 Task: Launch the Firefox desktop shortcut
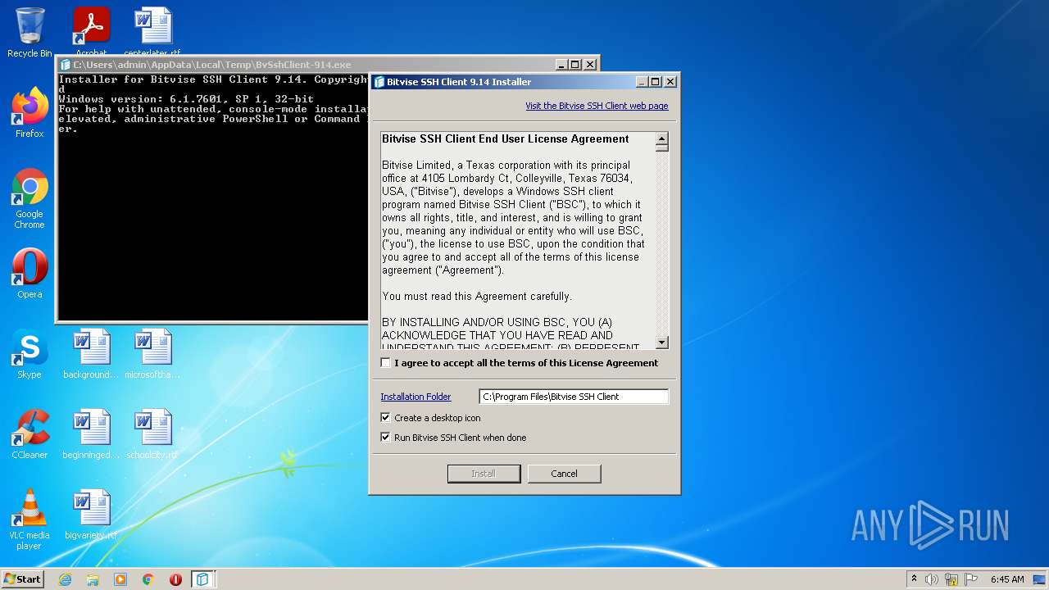point(30,113)
